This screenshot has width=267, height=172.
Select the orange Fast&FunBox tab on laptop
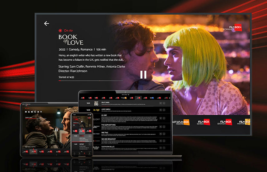(124, 98)
